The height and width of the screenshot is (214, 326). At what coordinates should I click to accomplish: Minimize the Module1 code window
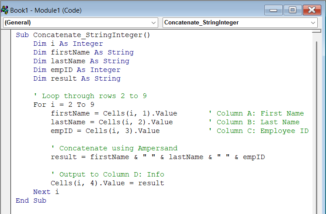[x=273, y=10]
